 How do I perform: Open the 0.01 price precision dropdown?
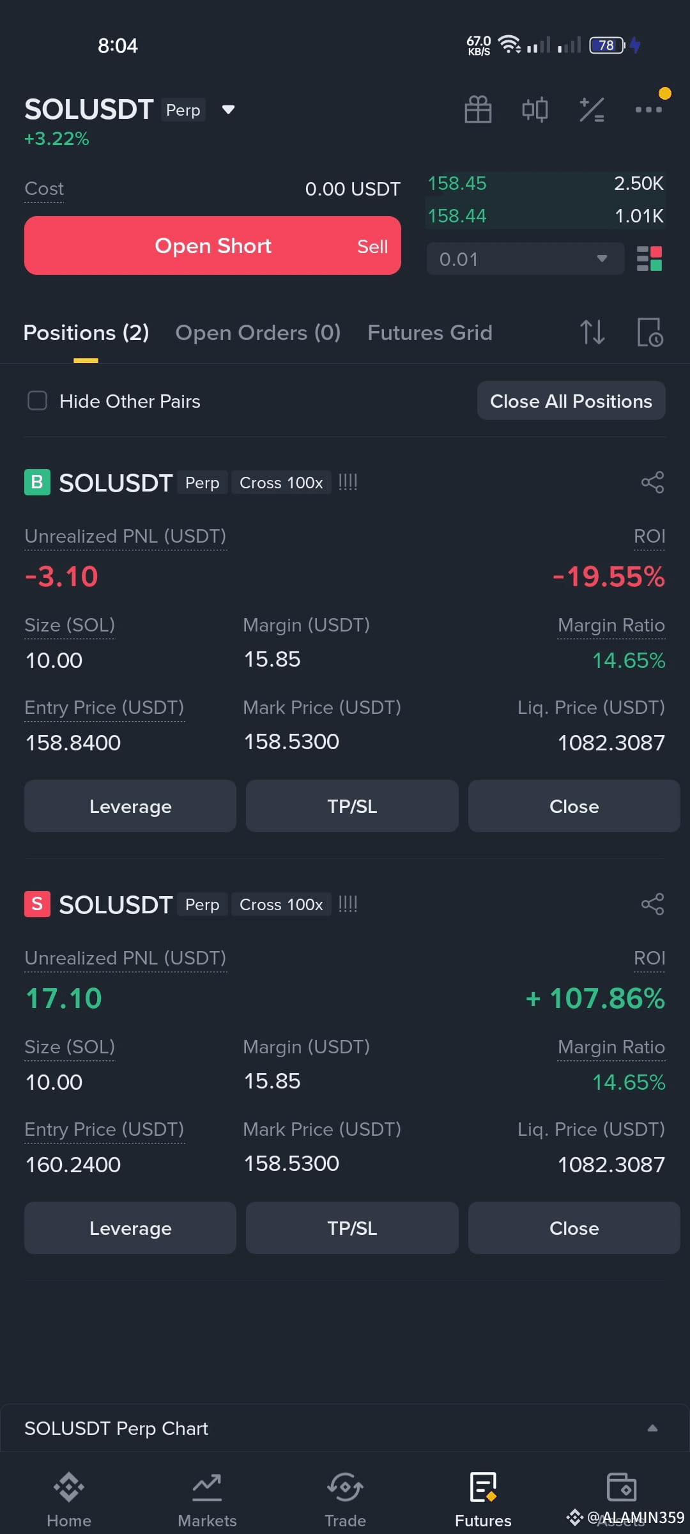pos(525,259)
